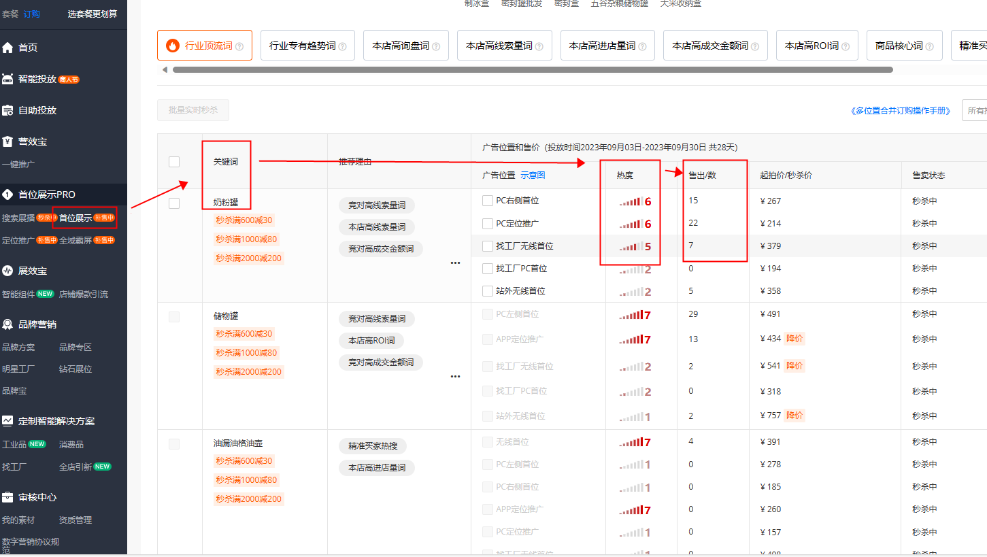This screenshot has height=557, width=987.
Task: Open the 所有 filter dropdown beside the manual link
Action: tap(974, 110)
